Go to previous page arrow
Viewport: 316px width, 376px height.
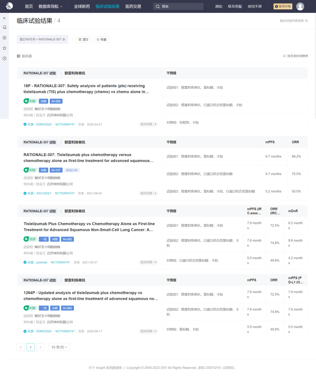tap(21, 347)
